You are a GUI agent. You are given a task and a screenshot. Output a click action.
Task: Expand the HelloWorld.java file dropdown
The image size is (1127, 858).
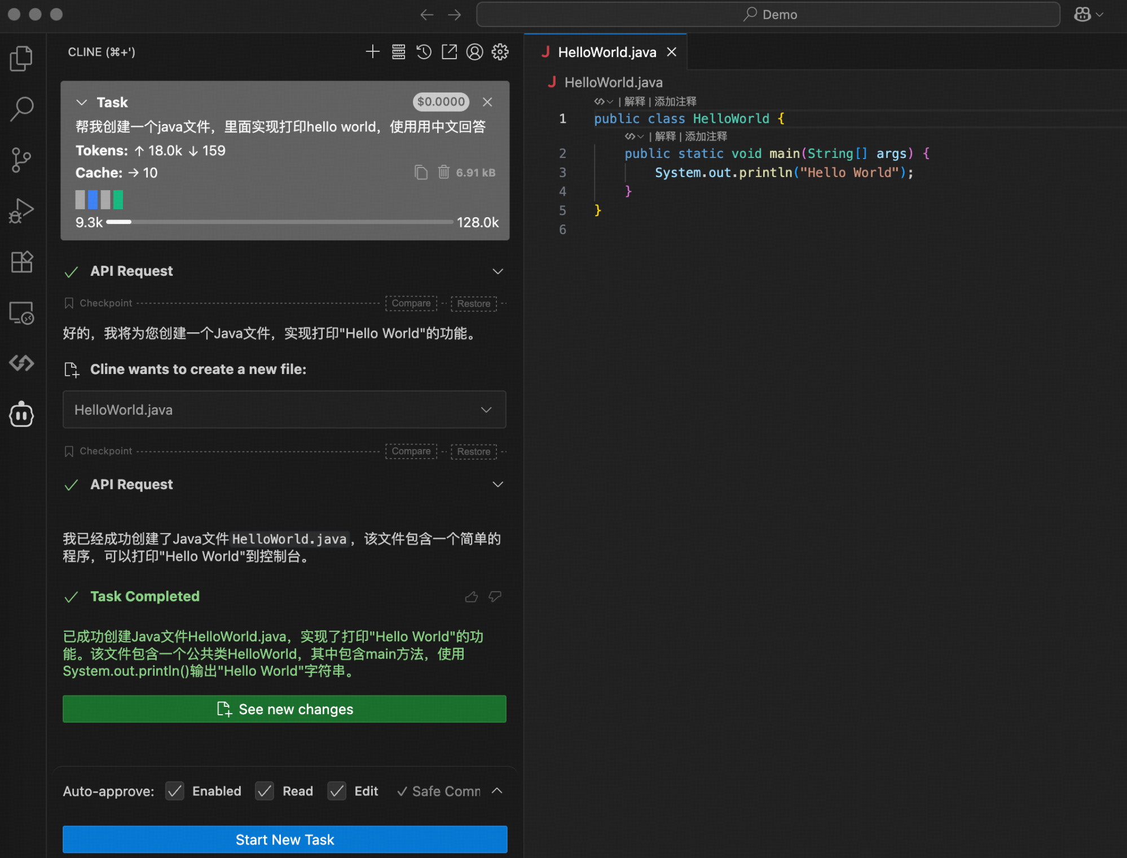click(x=486, y=410)
